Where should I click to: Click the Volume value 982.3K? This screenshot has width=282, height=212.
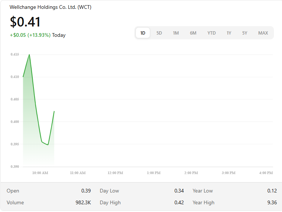(x=83, y=203)
